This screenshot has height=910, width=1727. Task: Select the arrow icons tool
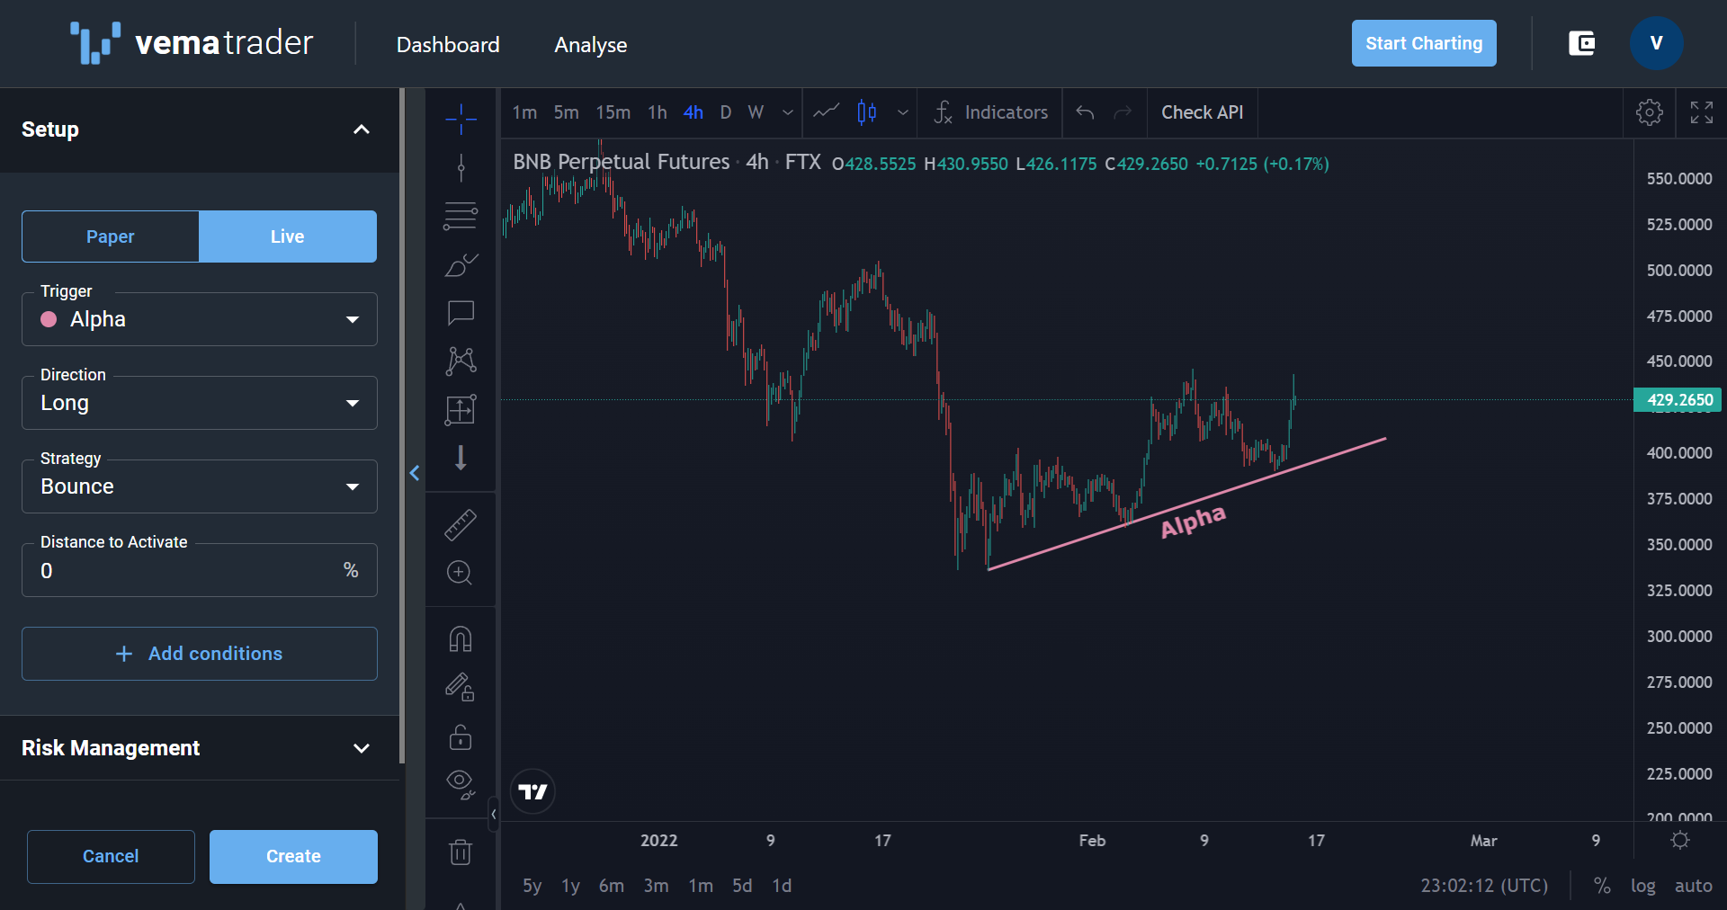[461, 458]
